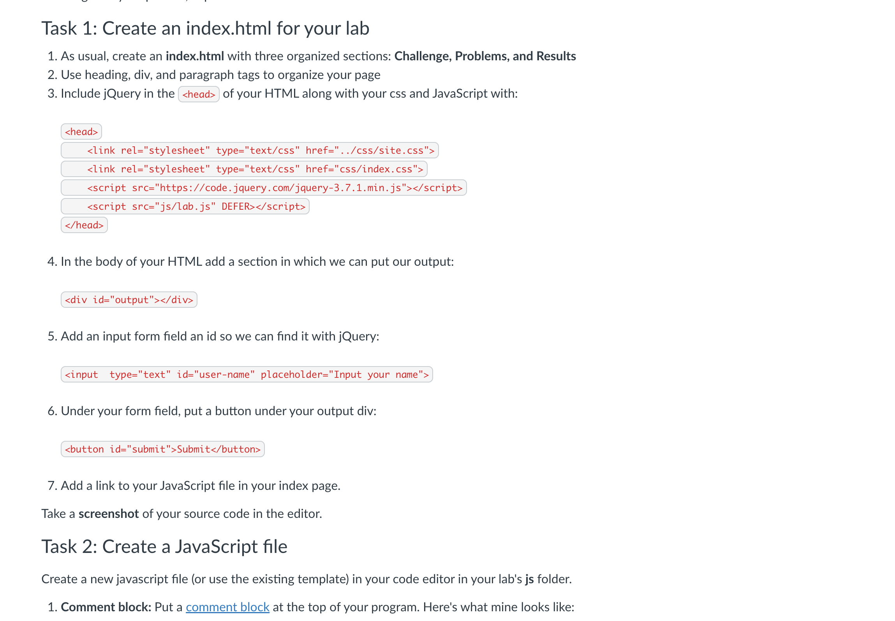
Task: Click the button id submit code snippet
Action: click(163, 449)
